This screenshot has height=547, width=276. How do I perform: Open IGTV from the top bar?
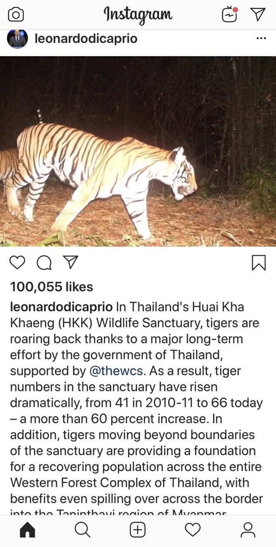point(229,15)
